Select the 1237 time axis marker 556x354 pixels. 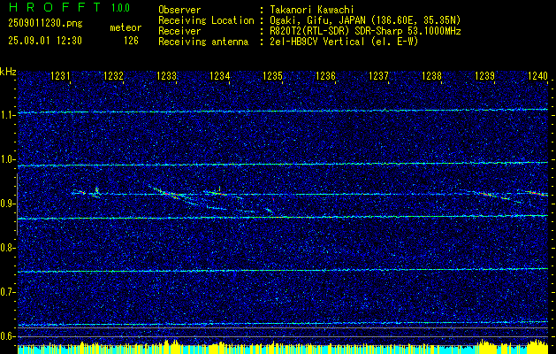[378, 75]
